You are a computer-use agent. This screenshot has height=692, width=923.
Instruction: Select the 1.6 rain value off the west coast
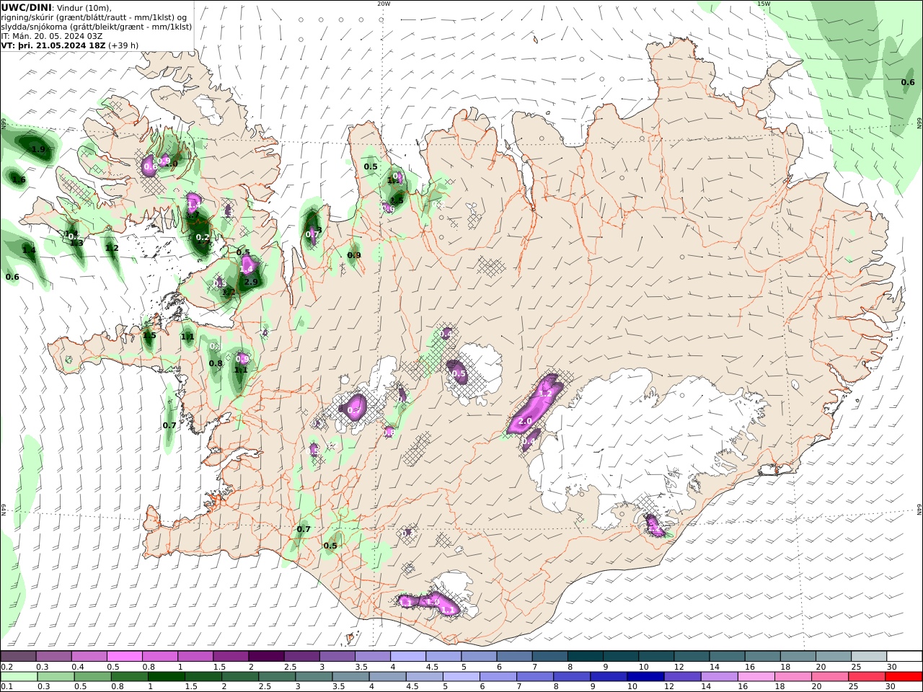(x=19, y=179)
